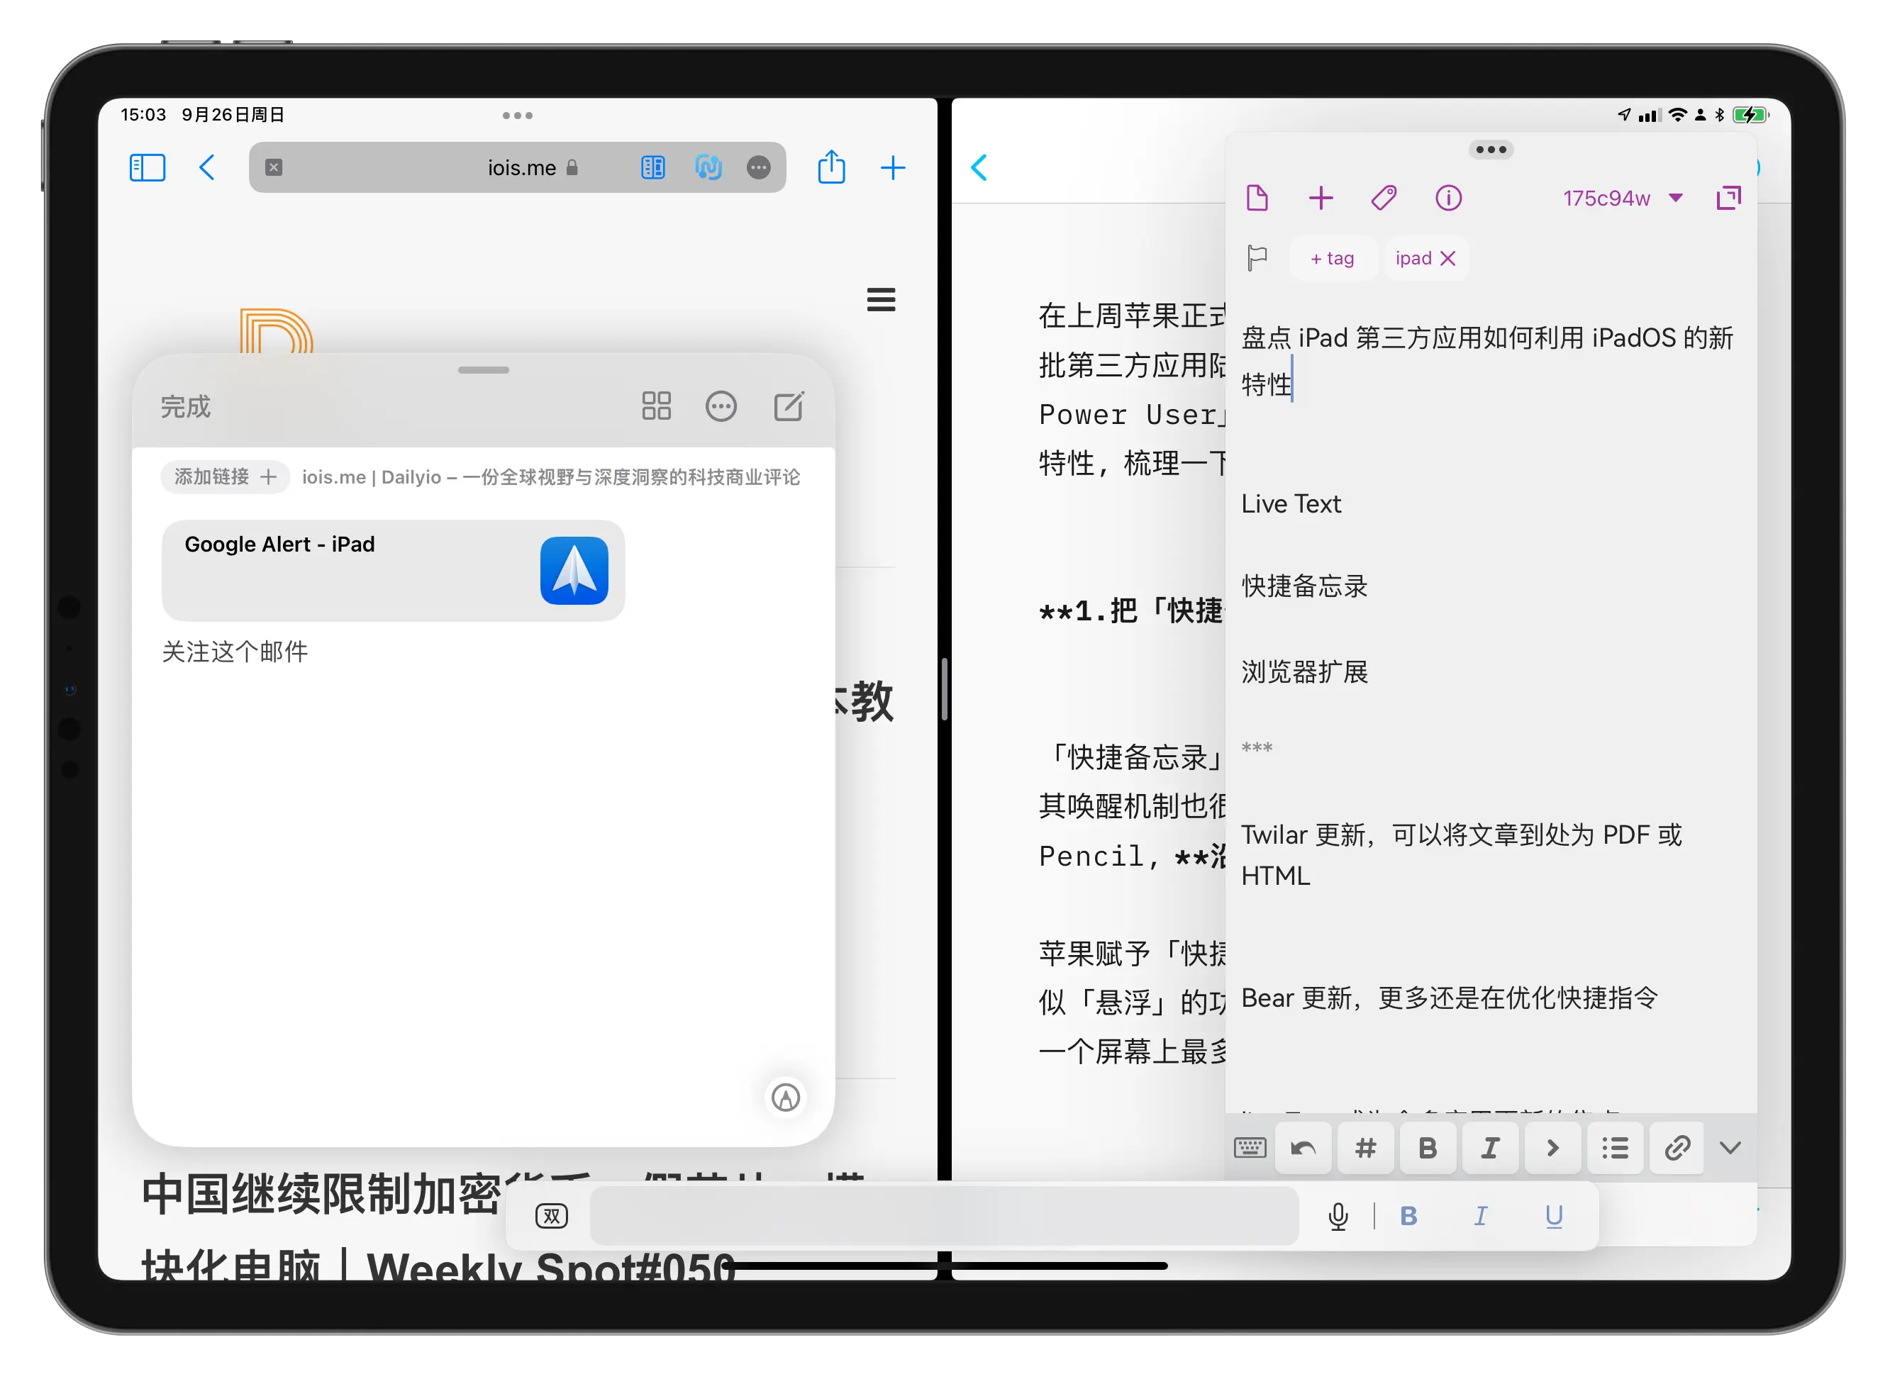Open the iois.me hamburger menu

coord(881,300)
